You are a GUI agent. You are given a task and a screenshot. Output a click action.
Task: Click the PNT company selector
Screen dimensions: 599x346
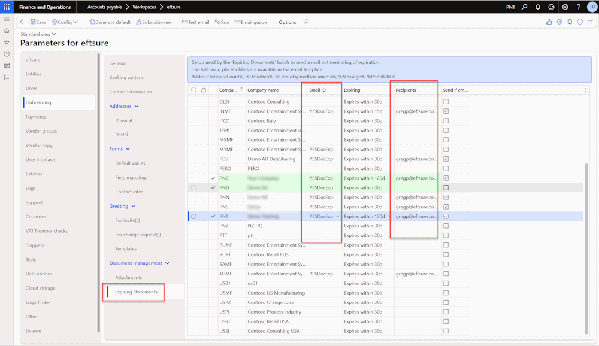tap(510, 7)
